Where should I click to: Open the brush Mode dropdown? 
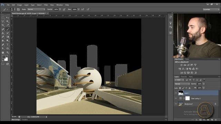click(x=36, y=9)
